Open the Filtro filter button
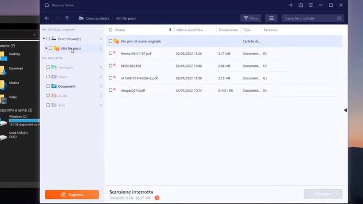 pyautogui.click(x=251, y=18)
